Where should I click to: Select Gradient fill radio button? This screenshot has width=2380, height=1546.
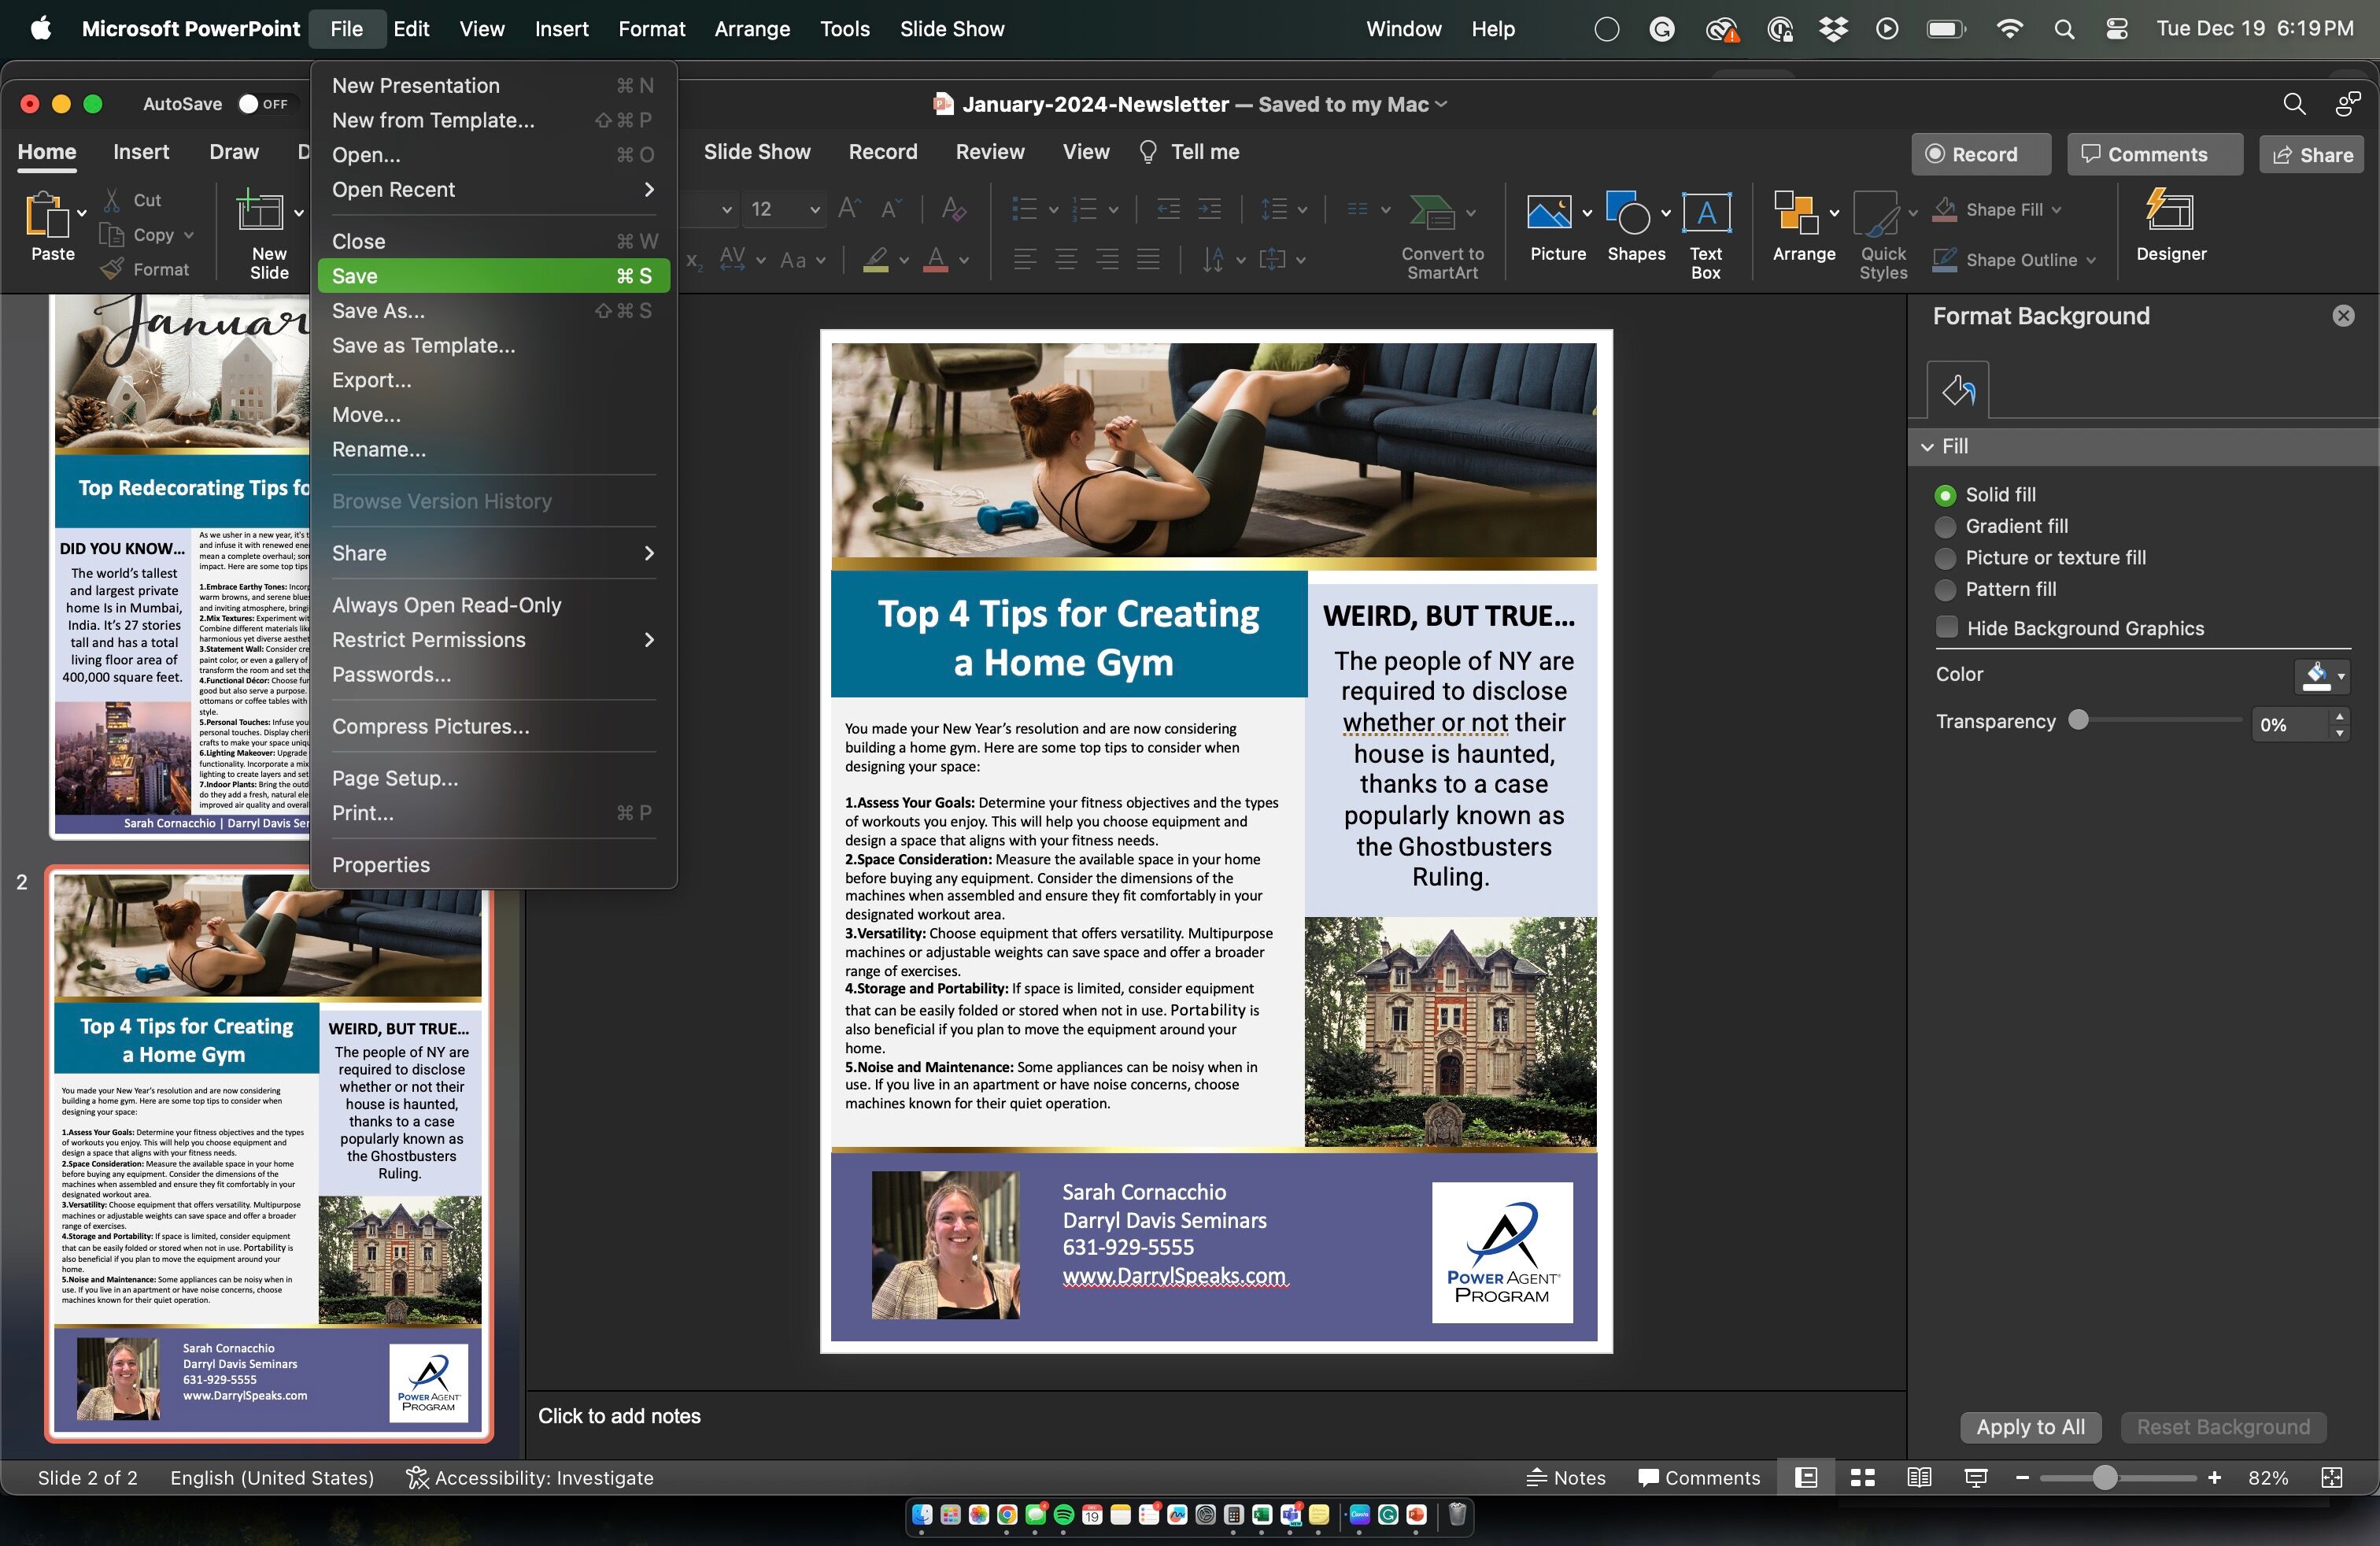(x=1945, y=527)
